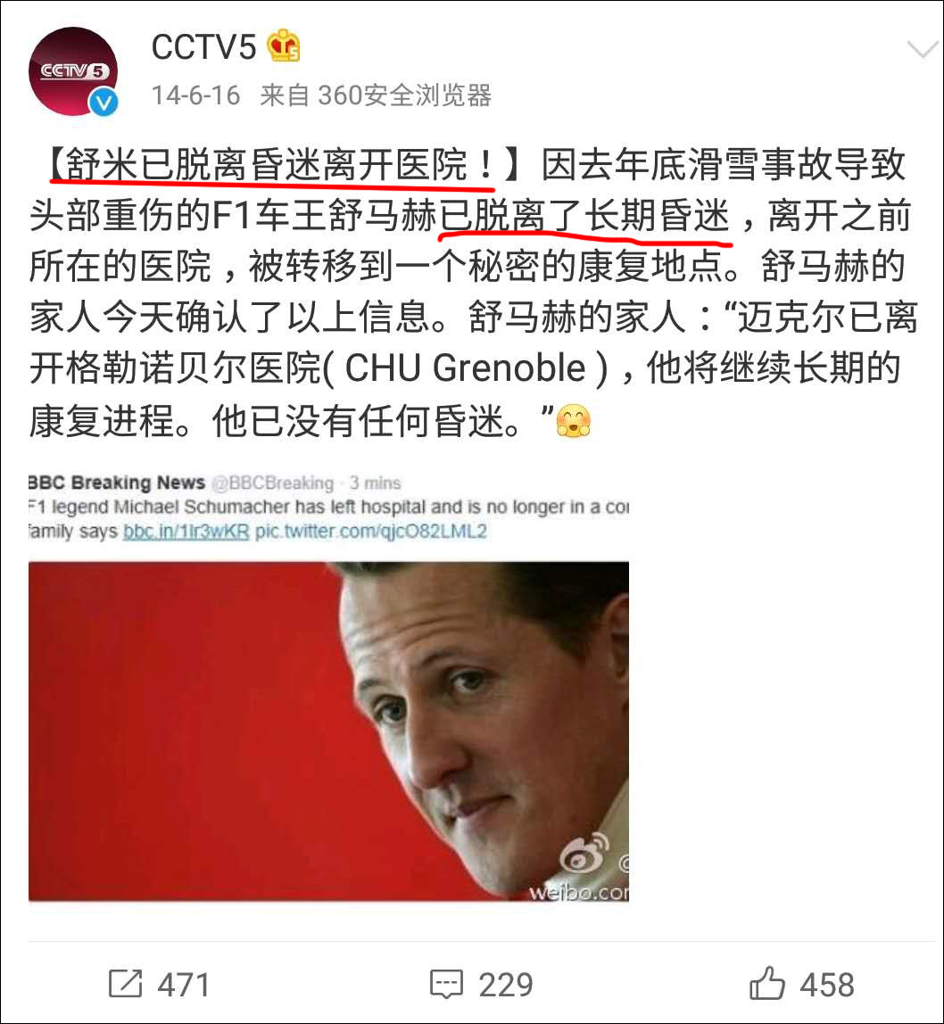Open the attached Schumacher photo
The width and height of the screenshot is (944, 1024).
coord(328,731)
